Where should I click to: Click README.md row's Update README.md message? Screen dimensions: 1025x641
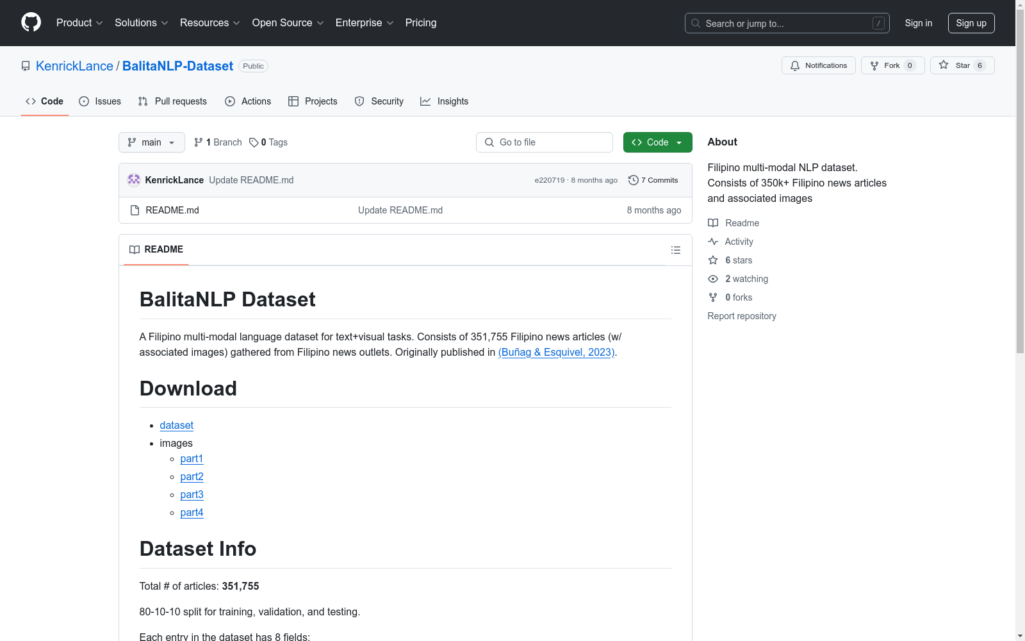[x=400, y=210]
